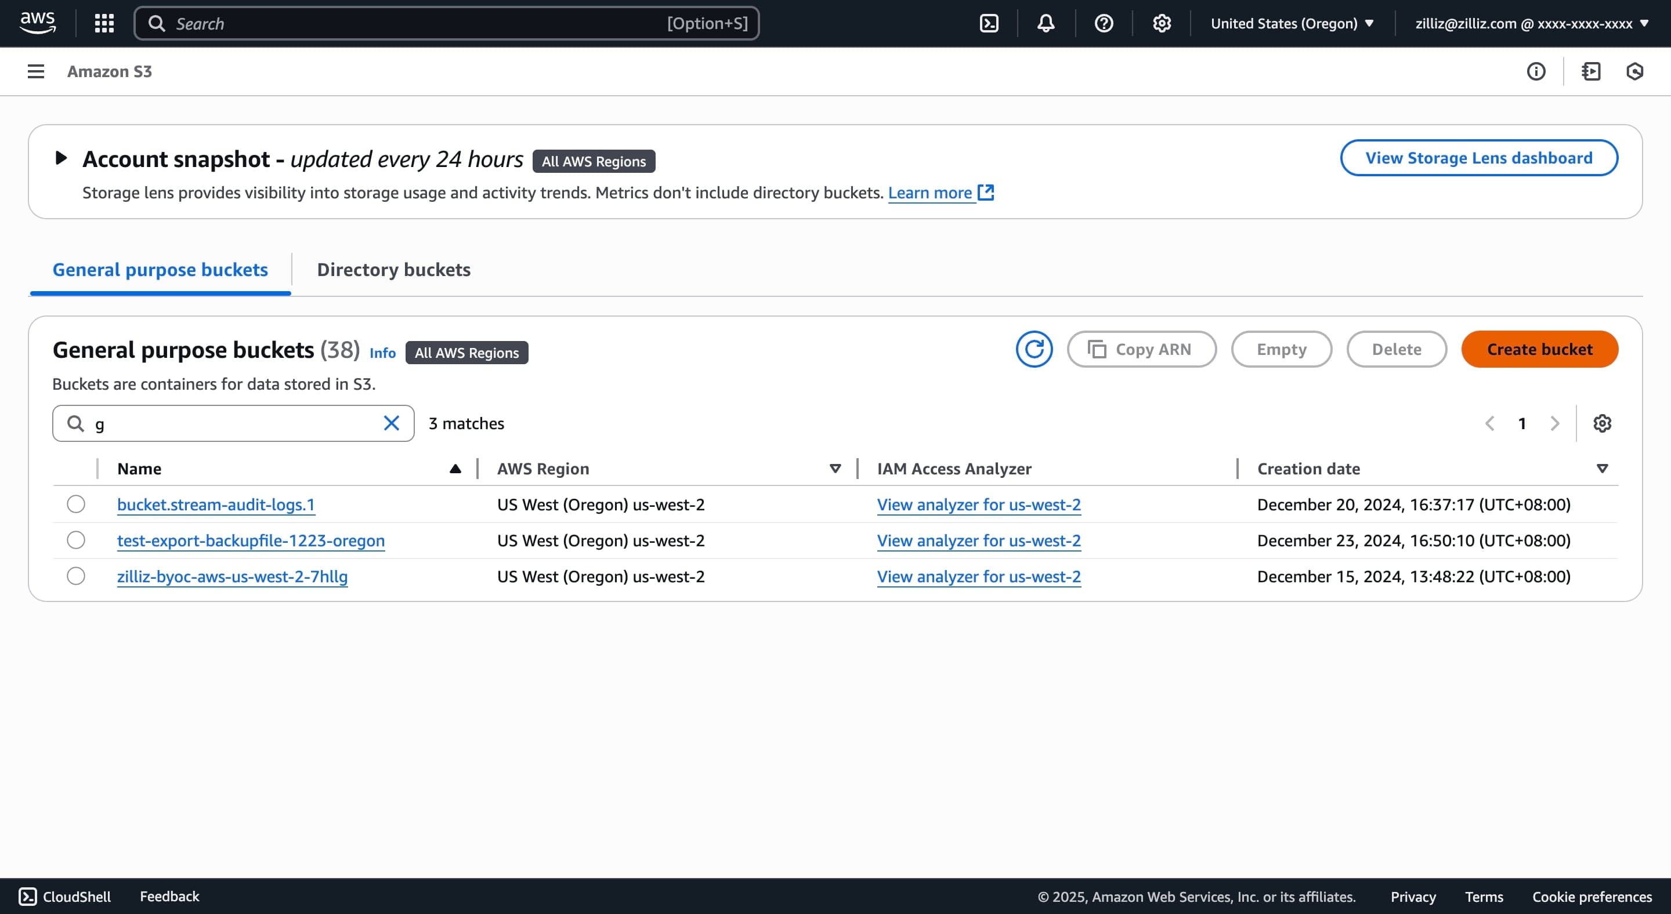Focus the top AWS search field
This screenshot has height=914, width=1671.
pos(446,23)
